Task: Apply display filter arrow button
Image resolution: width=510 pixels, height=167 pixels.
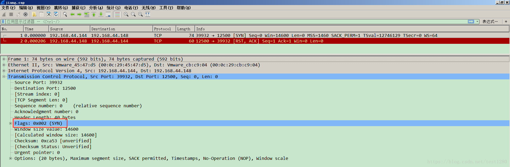Action: click(x=471, y=22)
